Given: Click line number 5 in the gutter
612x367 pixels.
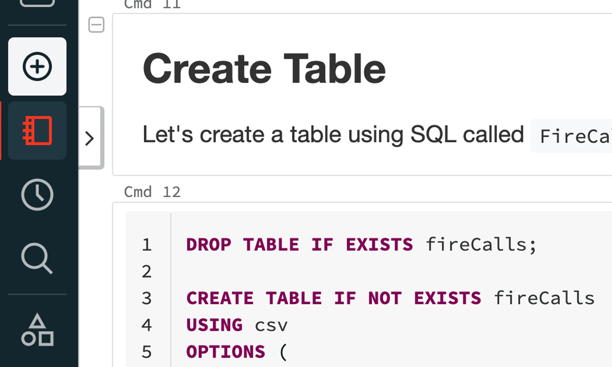Looking at the screenshot, I should tap(147, 352).
